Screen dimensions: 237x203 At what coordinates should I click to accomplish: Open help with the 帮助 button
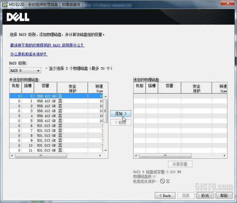pyautogui.click(x=224, y=196)
